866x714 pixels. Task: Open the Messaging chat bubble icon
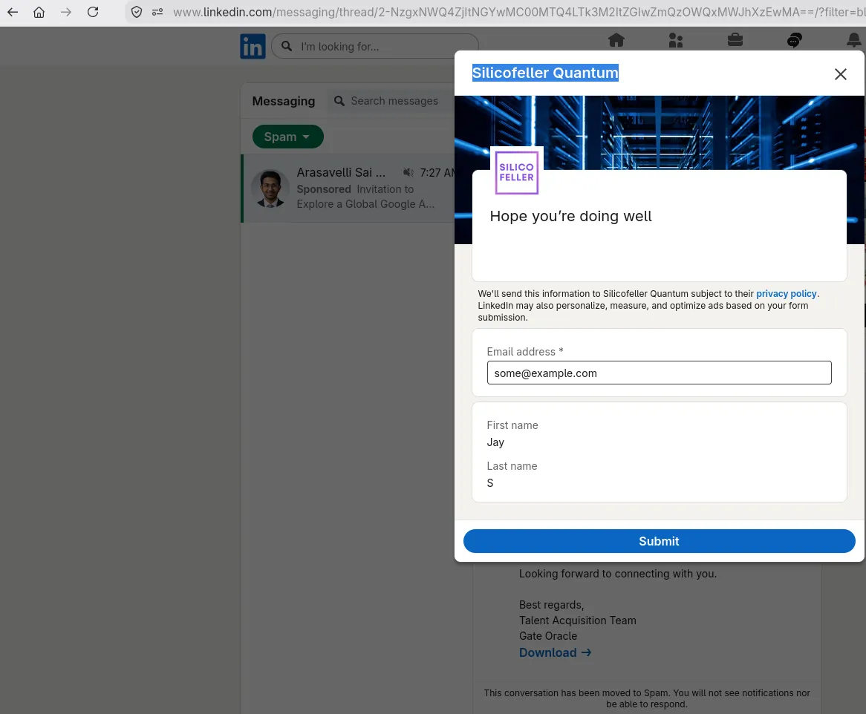(794, 40)
